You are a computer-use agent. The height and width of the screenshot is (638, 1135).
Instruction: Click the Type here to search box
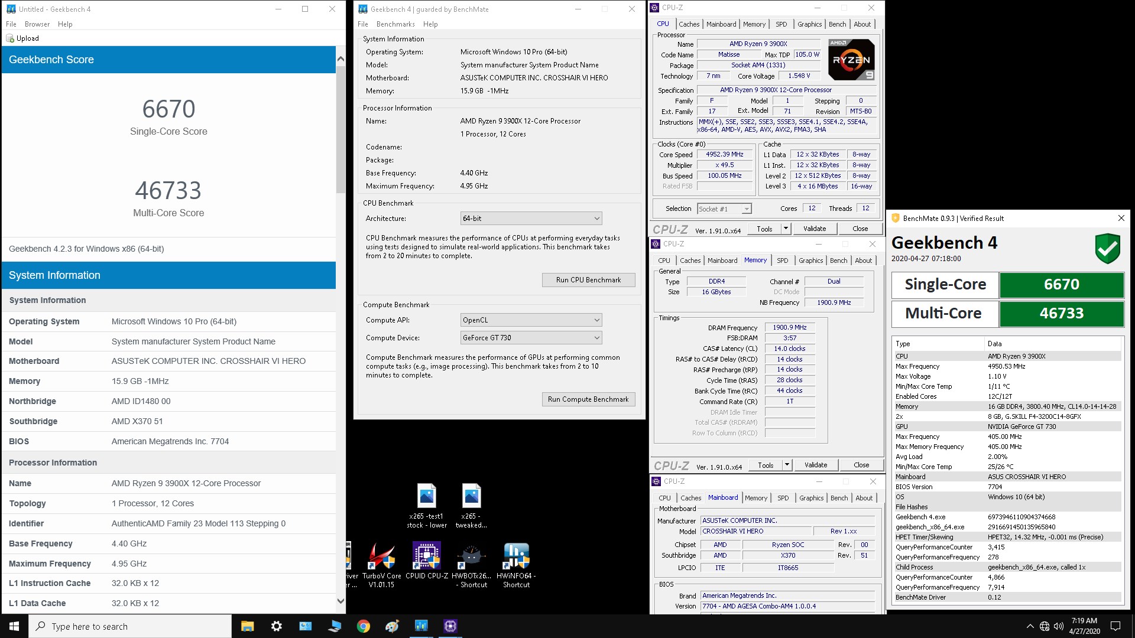[130, 626]
